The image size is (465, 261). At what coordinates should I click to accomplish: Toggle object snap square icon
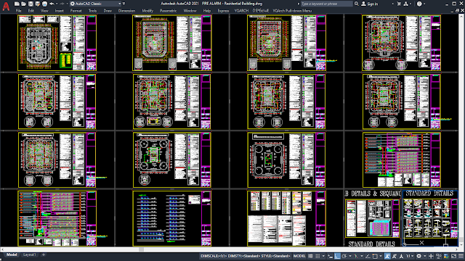pyautogui.click(x=375, y=256)
